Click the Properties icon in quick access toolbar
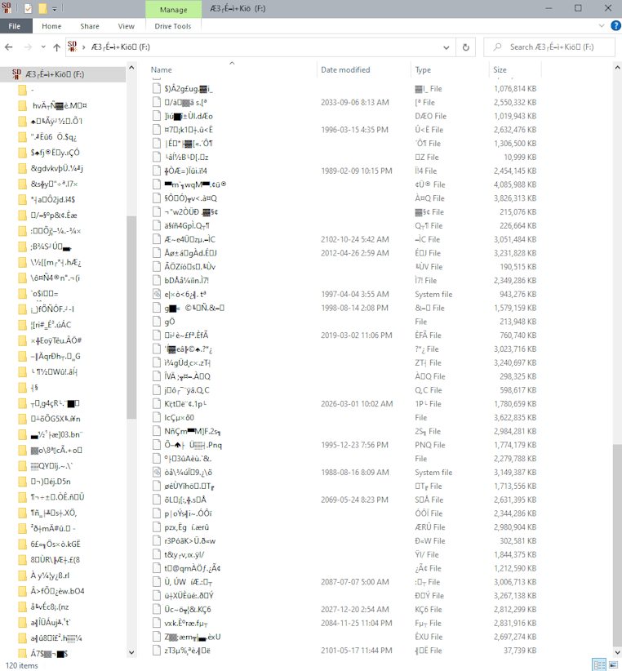Image resolution: width=622 pixels, height=671 pixels. [x=27, y=8]
